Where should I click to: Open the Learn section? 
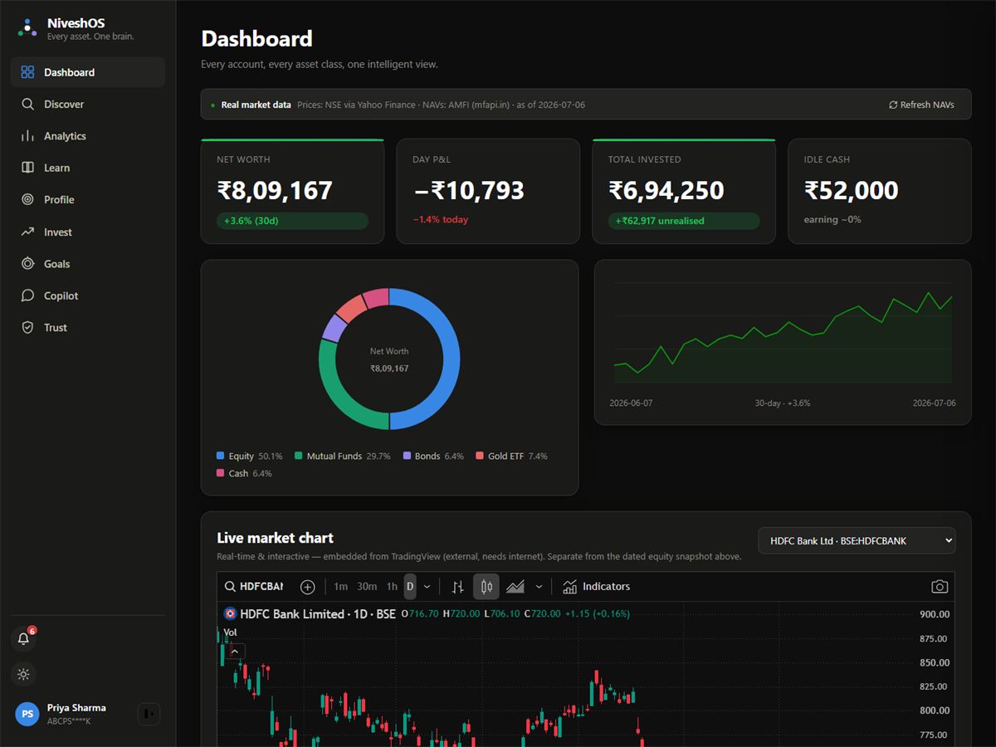[87, 168]
